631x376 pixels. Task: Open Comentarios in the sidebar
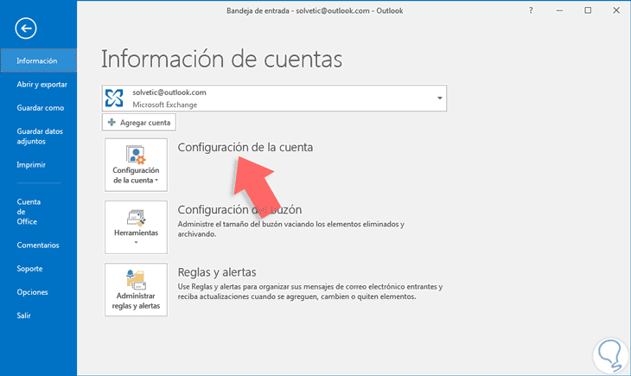[38, 245]
